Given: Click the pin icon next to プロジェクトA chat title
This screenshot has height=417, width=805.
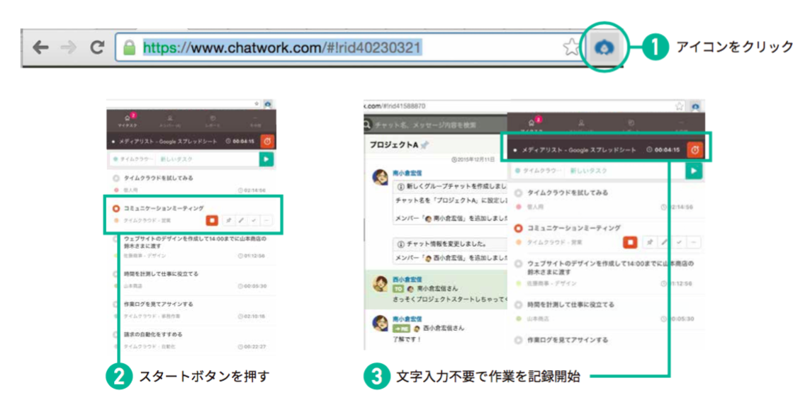Looking at the screenshot, I should [x=425, y=144].
